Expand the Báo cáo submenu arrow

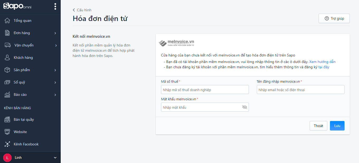click(x=55, y=95)
